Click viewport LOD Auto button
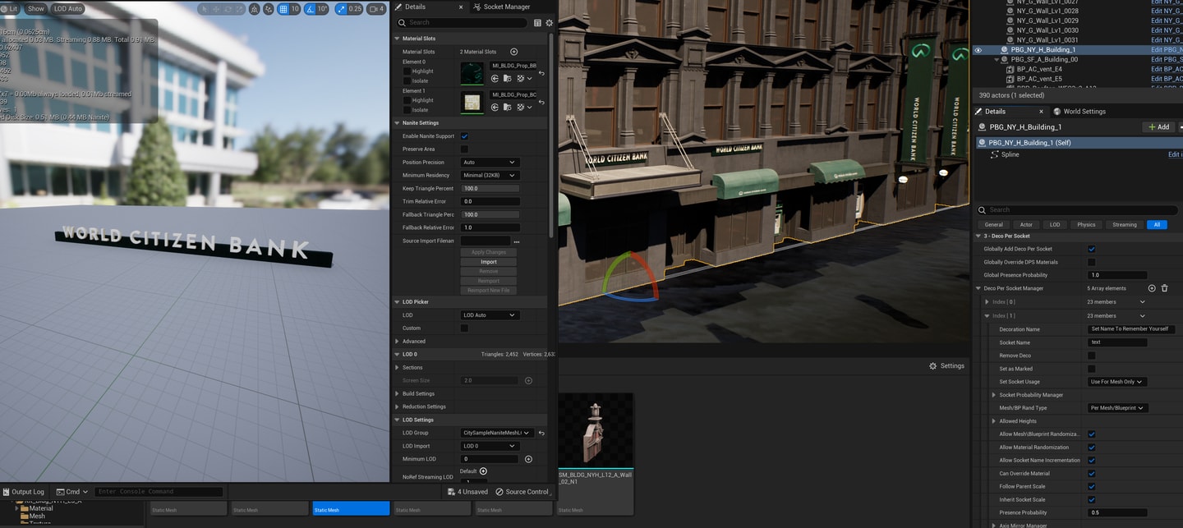 (68, 9)
